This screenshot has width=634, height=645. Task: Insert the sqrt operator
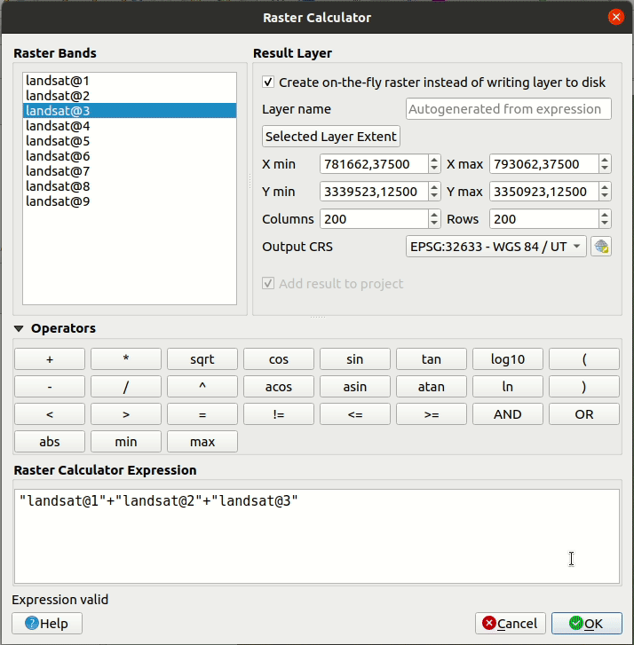(x=202, y=359)
